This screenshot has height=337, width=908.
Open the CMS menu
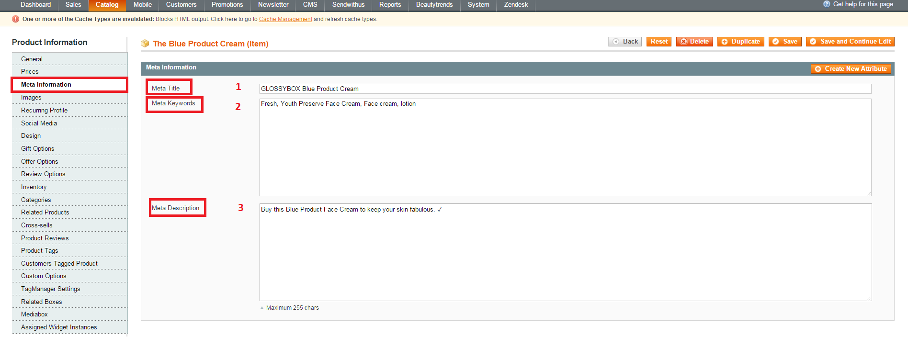click(x=310, y=5)
